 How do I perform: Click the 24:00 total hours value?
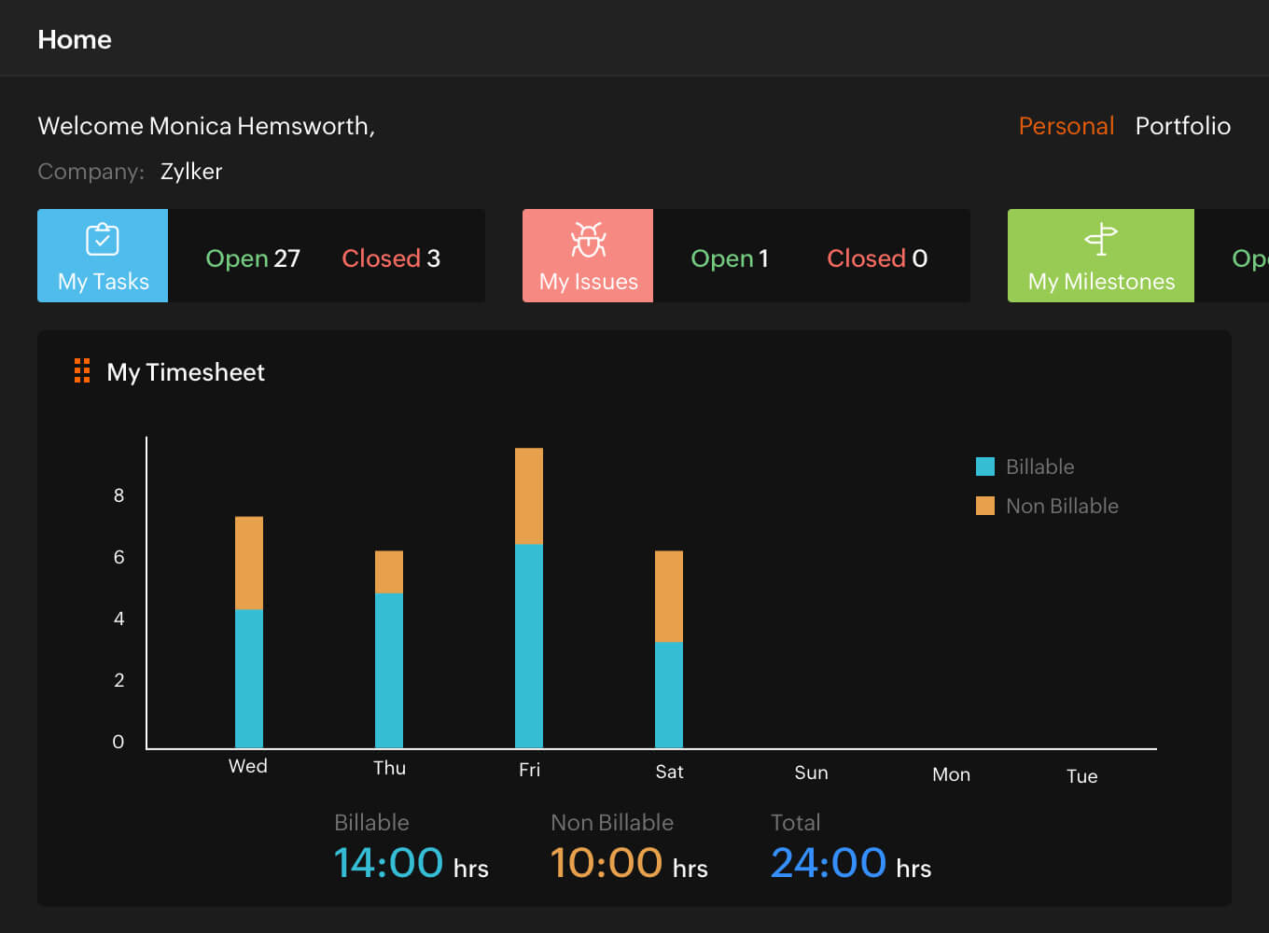tap(829, 863)
